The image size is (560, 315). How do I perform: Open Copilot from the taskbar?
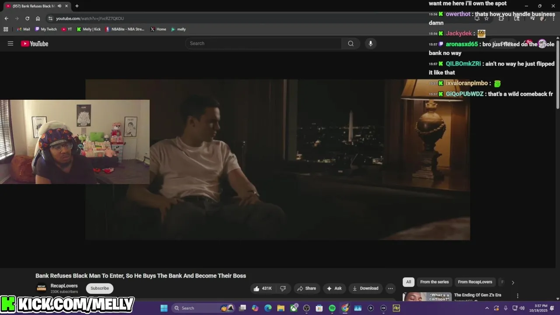tap(255, 308)
